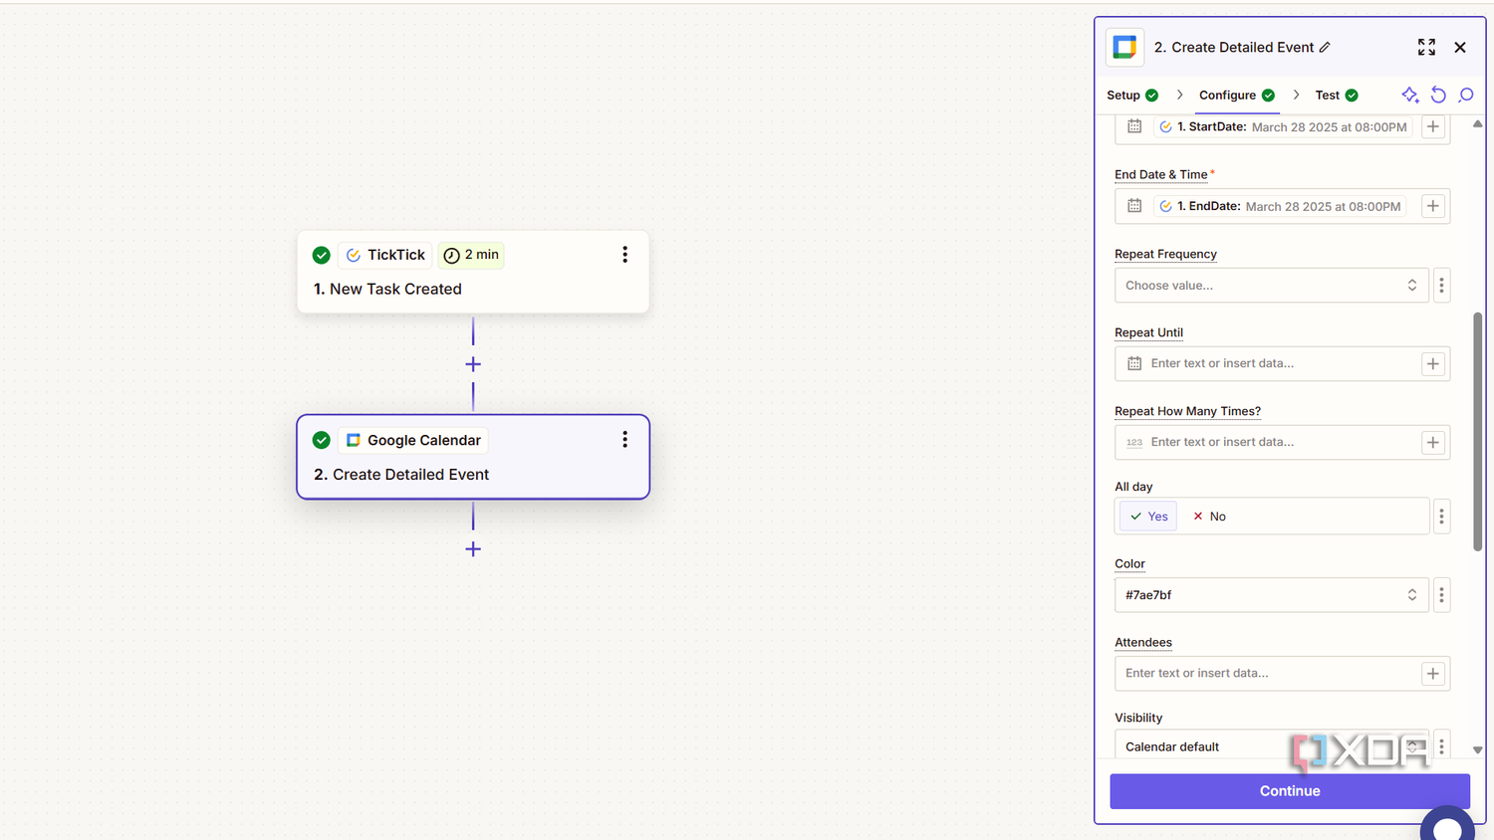Click plus button in Repeat Until field
This screenshot has width=1494, height=840.
coord(1432,363)
